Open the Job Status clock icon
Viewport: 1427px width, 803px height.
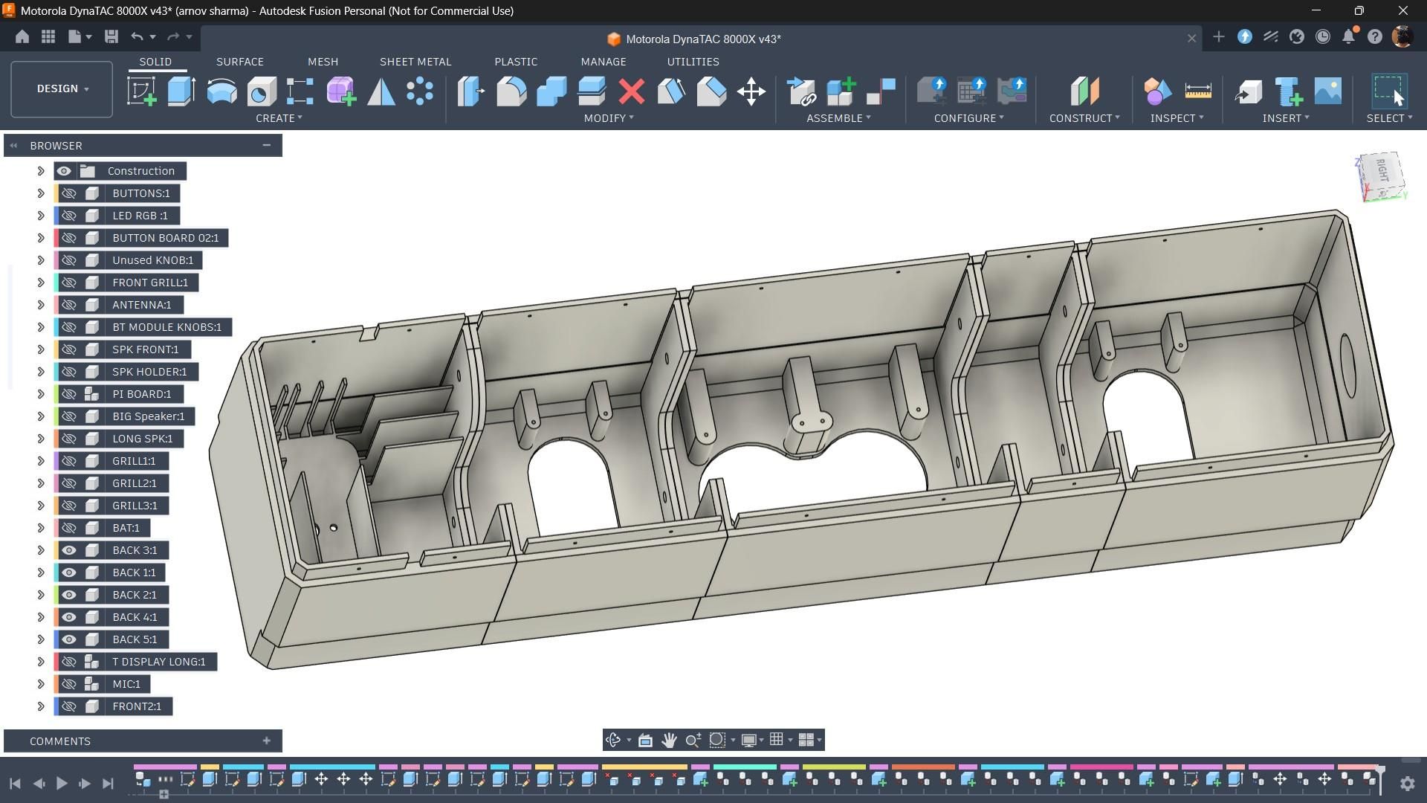click(1323, 36)
